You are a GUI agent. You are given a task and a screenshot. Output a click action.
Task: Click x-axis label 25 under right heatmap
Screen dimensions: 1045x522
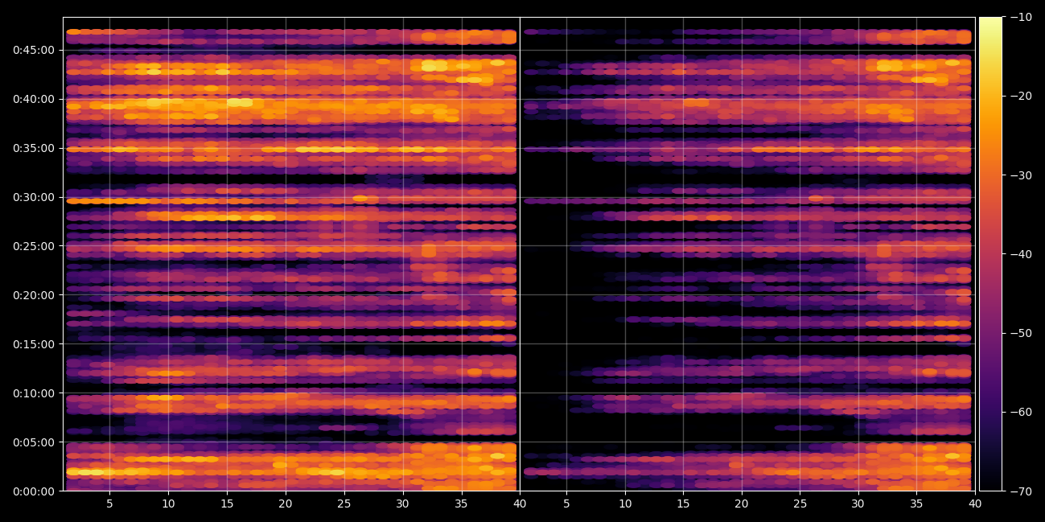click(x=800, y=504)
